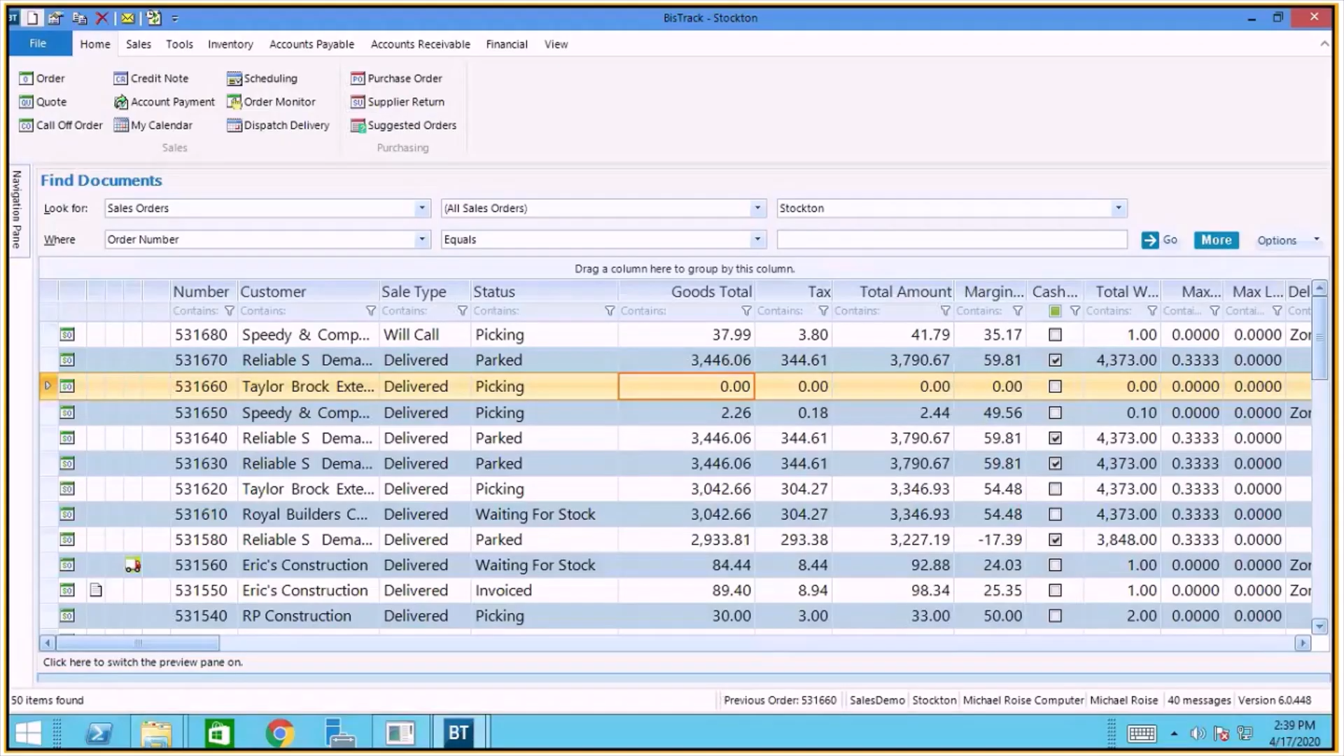
Task: Toggle Cash checkbox for order 531580
Action: [x=1055, y=540]
